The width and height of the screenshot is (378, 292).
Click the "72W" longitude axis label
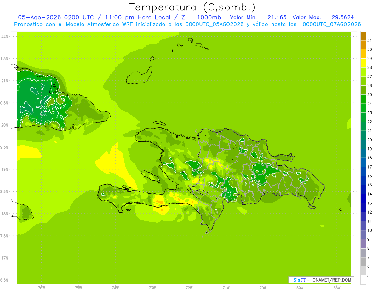tap(189, 288)
